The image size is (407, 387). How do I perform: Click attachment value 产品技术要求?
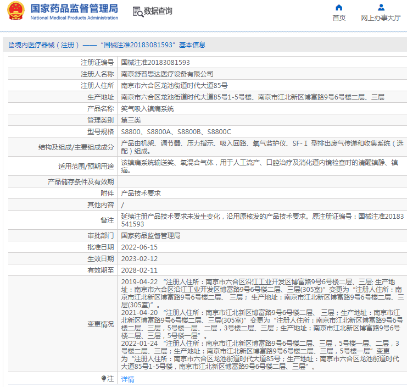pyautogui.click(x=141, y=193)
